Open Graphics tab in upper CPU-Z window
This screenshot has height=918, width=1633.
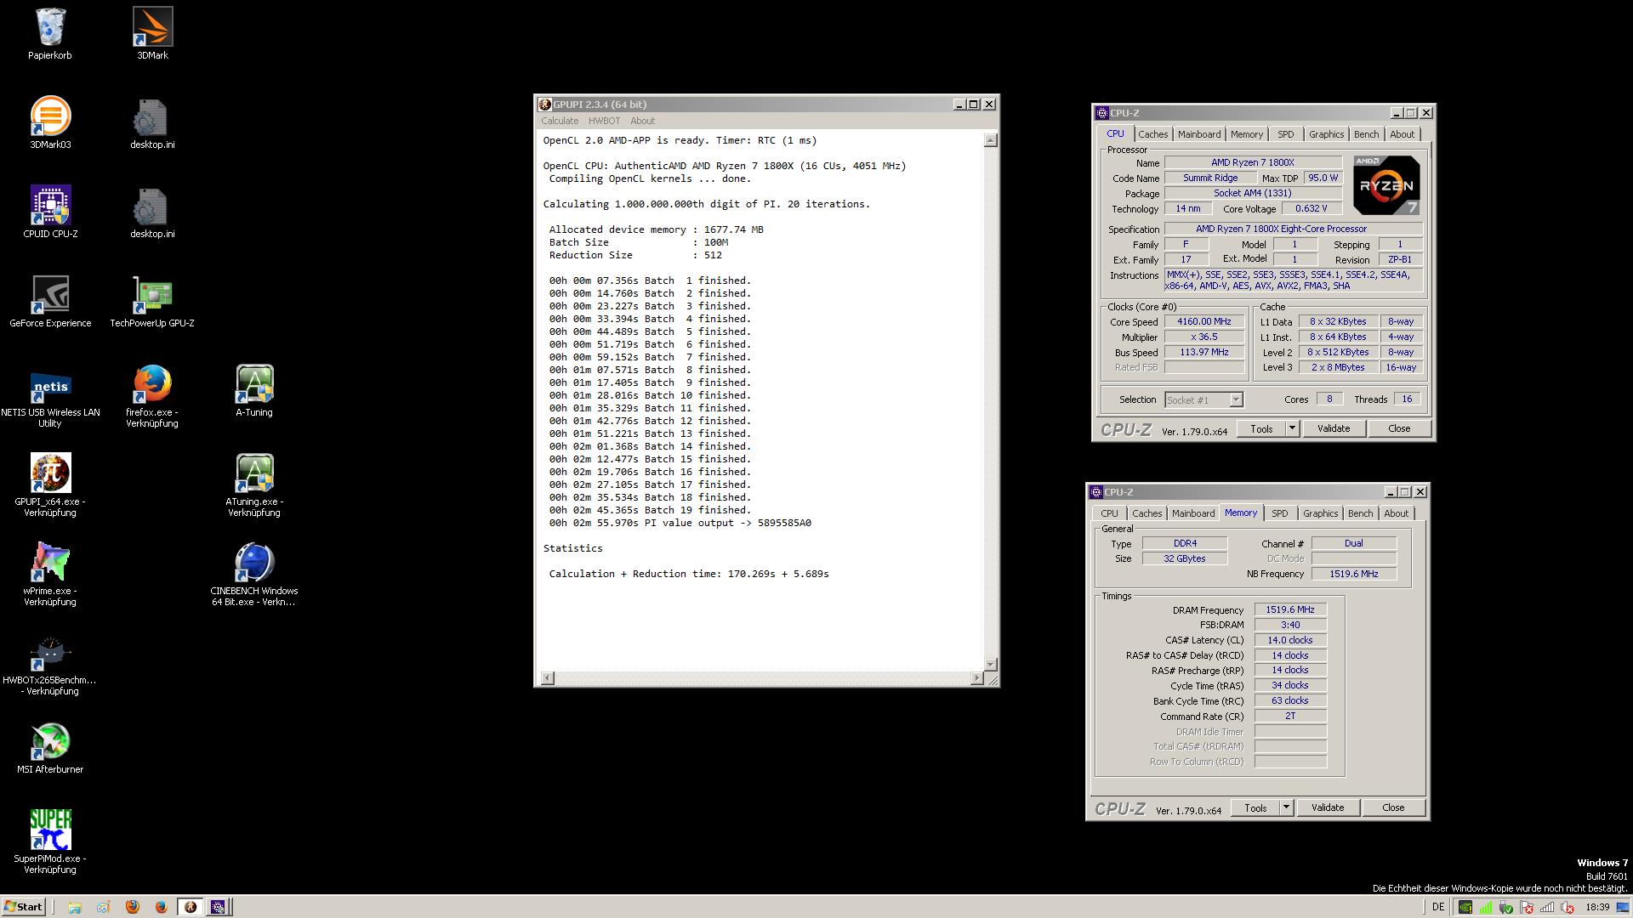[x=1326, y=134]
